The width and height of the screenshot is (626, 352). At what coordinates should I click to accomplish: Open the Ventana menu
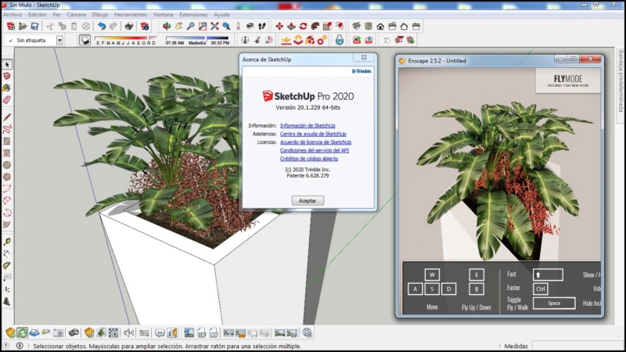click(x=164, y=14)
